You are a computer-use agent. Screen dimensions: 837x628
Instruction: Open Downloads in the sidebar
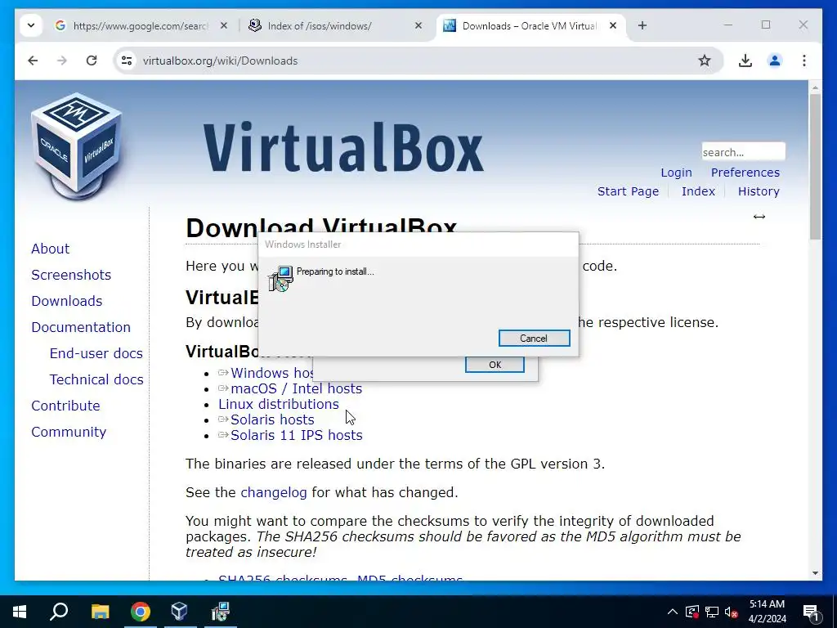tap(67, 301)
